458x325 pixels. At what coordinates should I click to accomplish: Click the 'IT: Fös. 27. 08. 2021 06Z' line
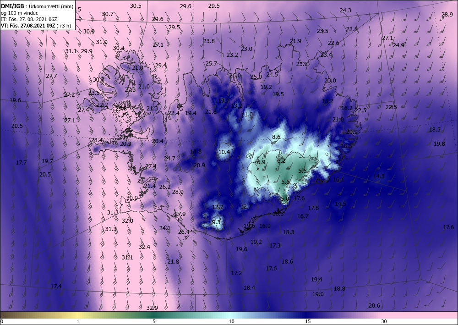(29, 19)
